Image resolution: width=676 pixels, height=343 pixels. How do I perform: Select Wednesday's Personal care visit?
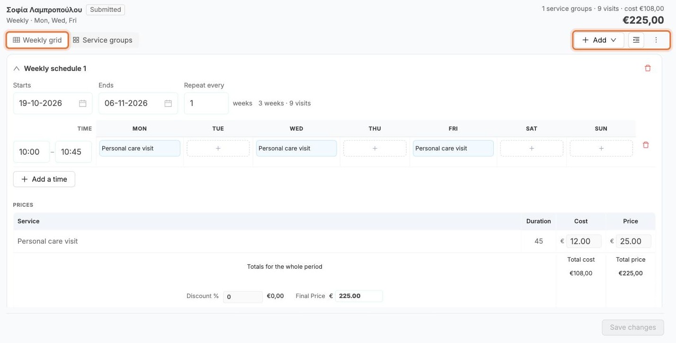(x=296, y=148)
